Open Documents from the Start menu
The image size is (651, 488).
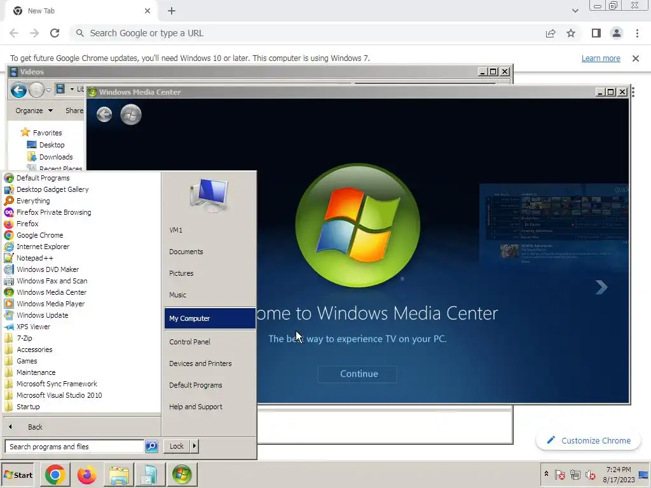[x=186, y=252]
